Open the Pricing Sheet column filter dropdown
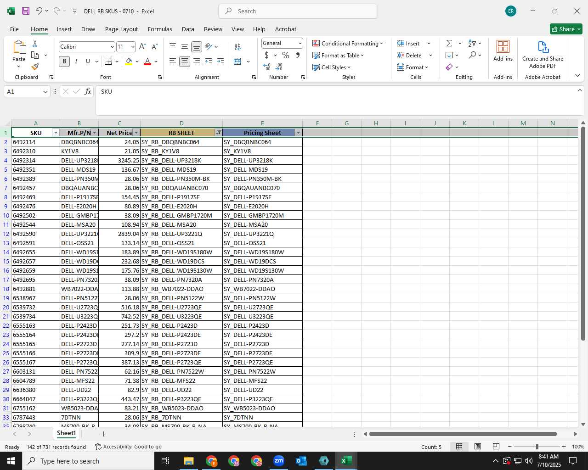Image resolution: width=588 pixels, height=470 pixels. coord(298,133)
